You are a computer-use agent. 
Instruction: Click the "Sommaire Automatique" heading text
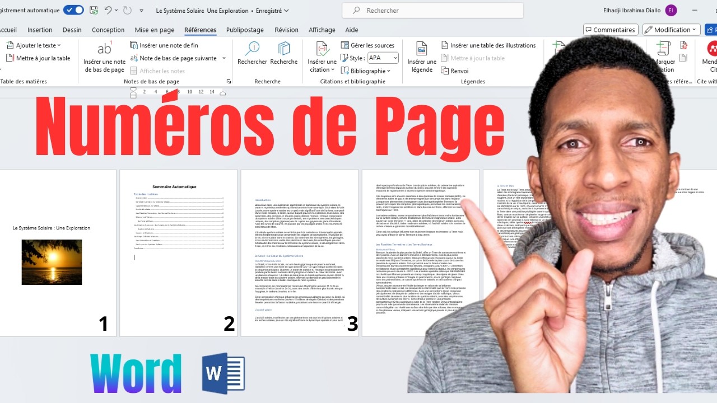(x=175, y=186)
